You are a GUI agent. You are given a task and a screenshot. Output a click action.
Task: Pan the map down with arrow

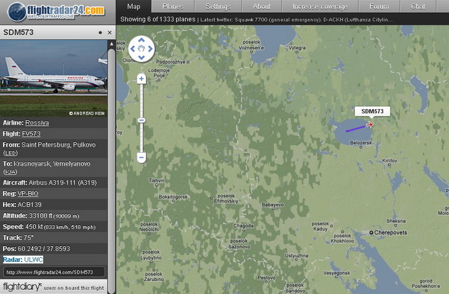[141, 58]
